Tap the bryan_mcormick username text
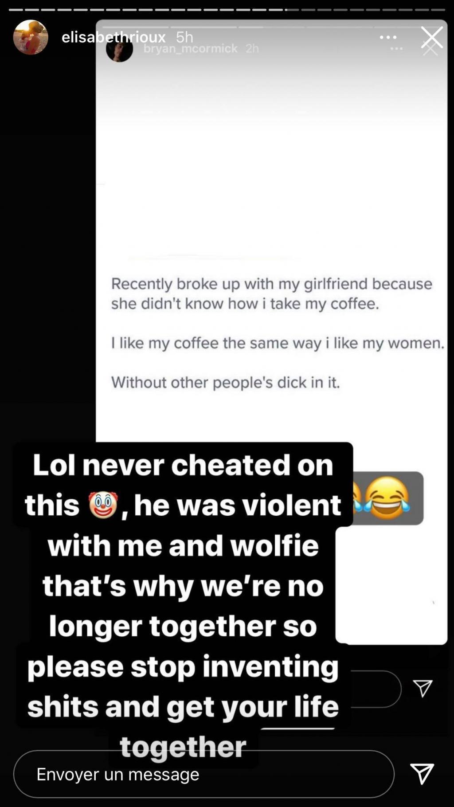The image size is (454, 807). click(x=191, y=48)
